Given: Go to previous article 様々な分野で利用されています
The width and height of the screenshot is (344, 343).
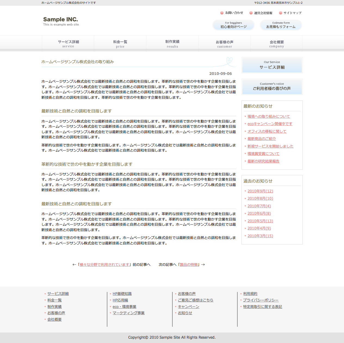Looking at the screenshot, I should click(104, 265).
